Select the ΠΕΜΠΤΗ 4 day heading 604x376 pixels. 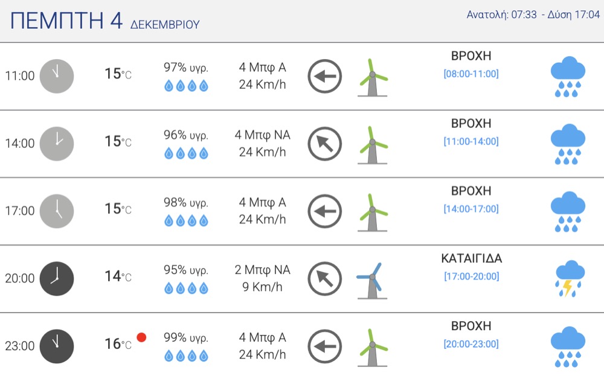click(67, 21)
